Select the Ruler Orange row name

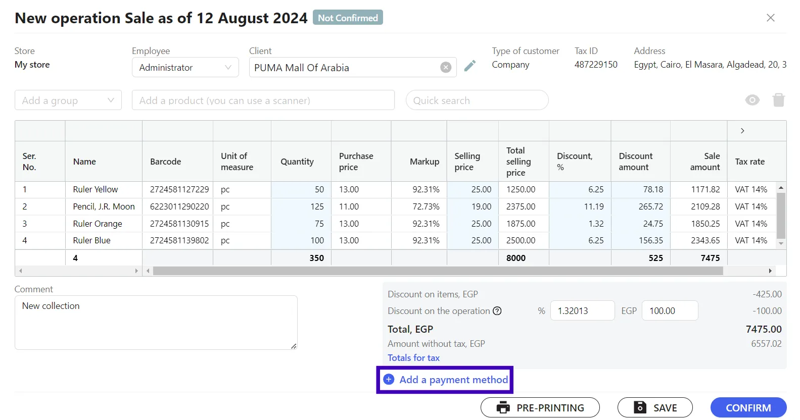click(98, 224)
